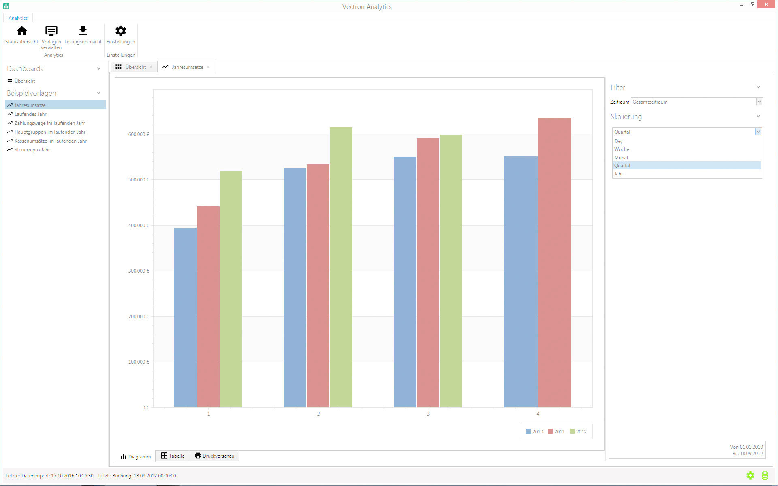Screen dimensions: 778x486
Task: Choose Monat in scaling list
Action: click(x=621, y=158)
